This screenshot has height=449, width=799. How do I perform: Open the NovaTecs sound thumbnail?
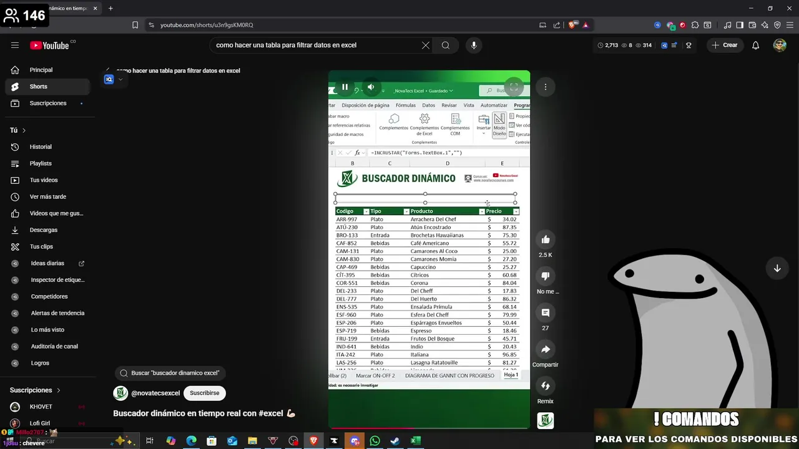(x=546, y=421)
